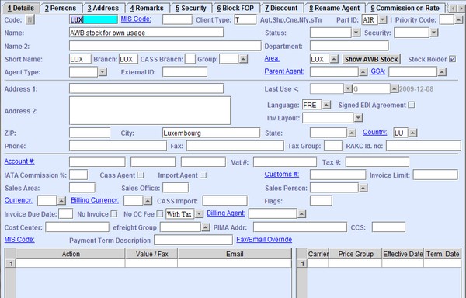466x298 pixels.
Task: Open lookup arrow next to Sales Person field
Action: pyautogui.click(x=363, y=188)
